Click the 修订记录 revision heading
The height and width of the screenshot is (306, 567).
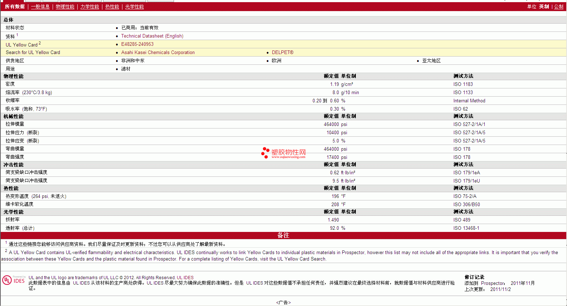pyautogui.click(x=474, y=277)
